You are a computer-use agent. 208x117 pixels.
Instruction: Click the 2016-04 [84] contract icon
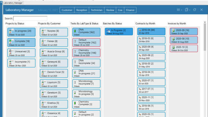[x=140, y=30]
